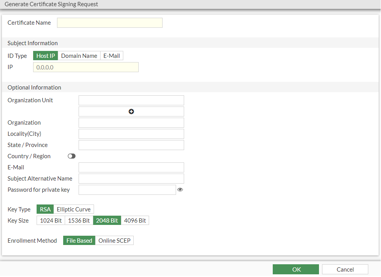Enable the Country / Region toggle

pos(71,156)
